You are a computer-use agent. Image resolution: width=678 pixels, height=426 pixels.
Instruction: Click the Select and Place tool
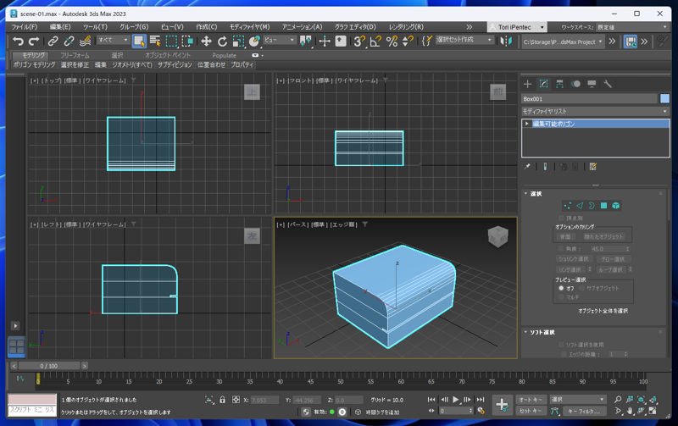click(x=255, y=41)
